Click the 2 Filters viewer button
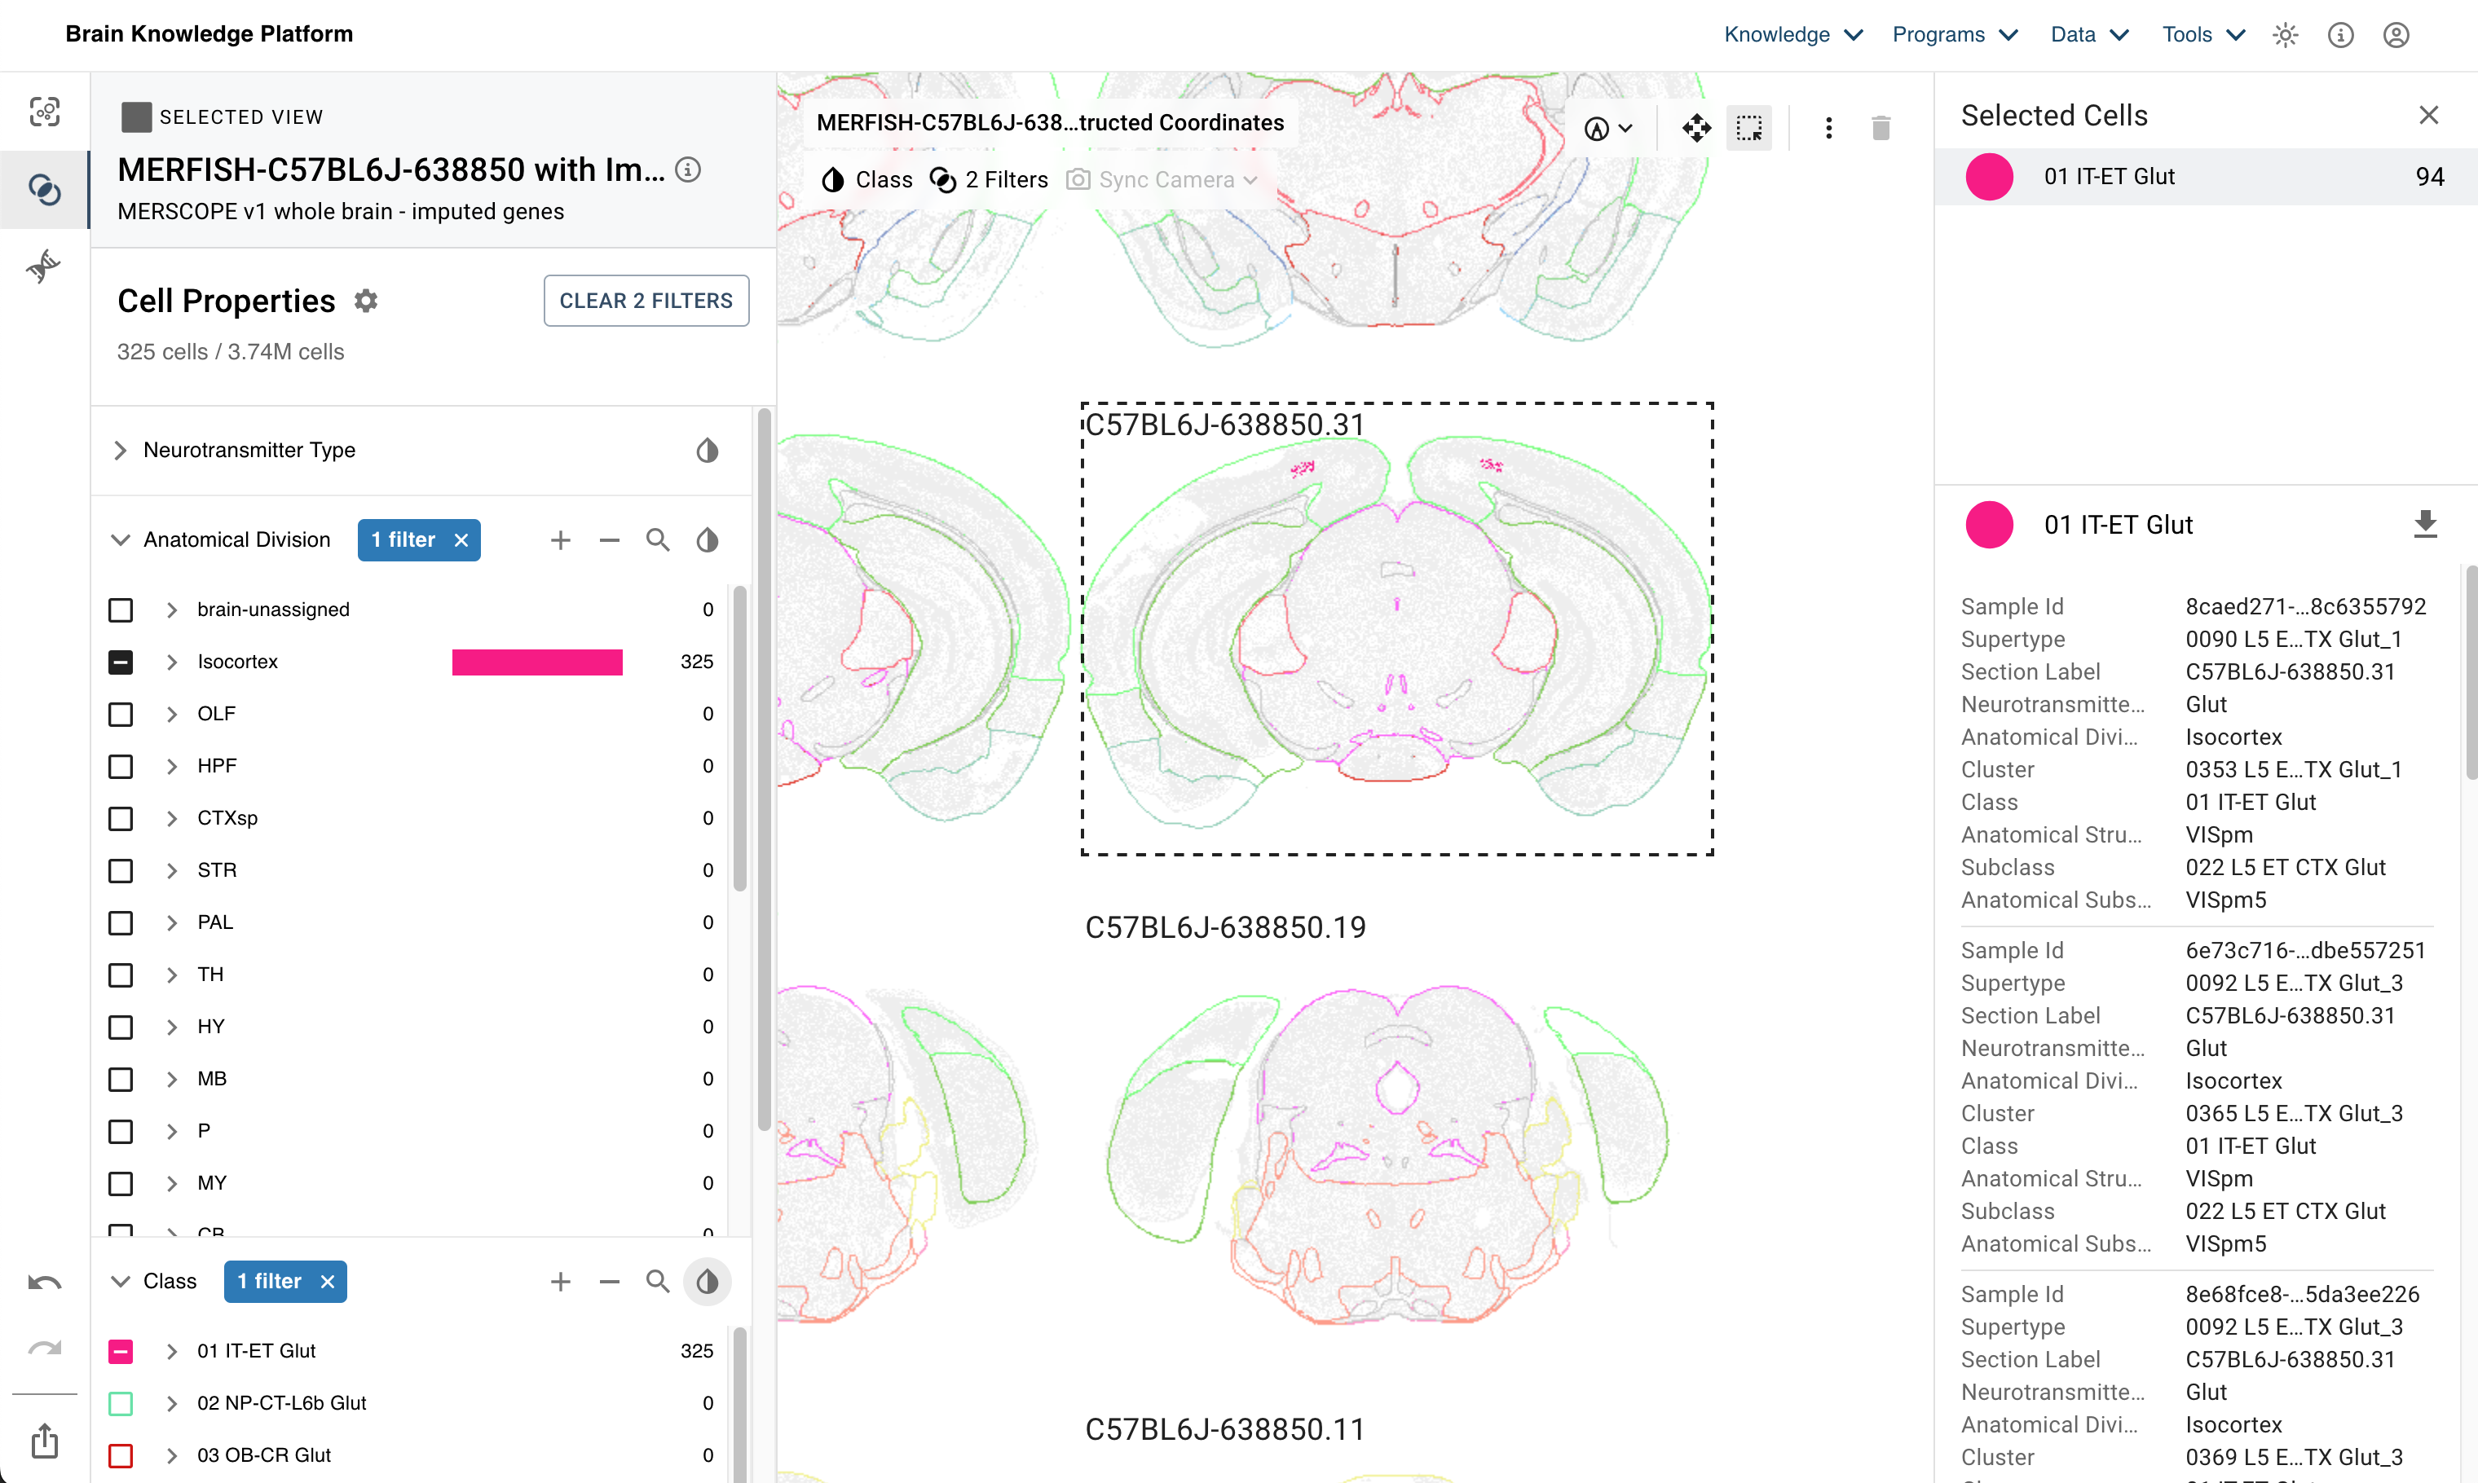The image size is (2478, 1483). (x=989, y=180)
